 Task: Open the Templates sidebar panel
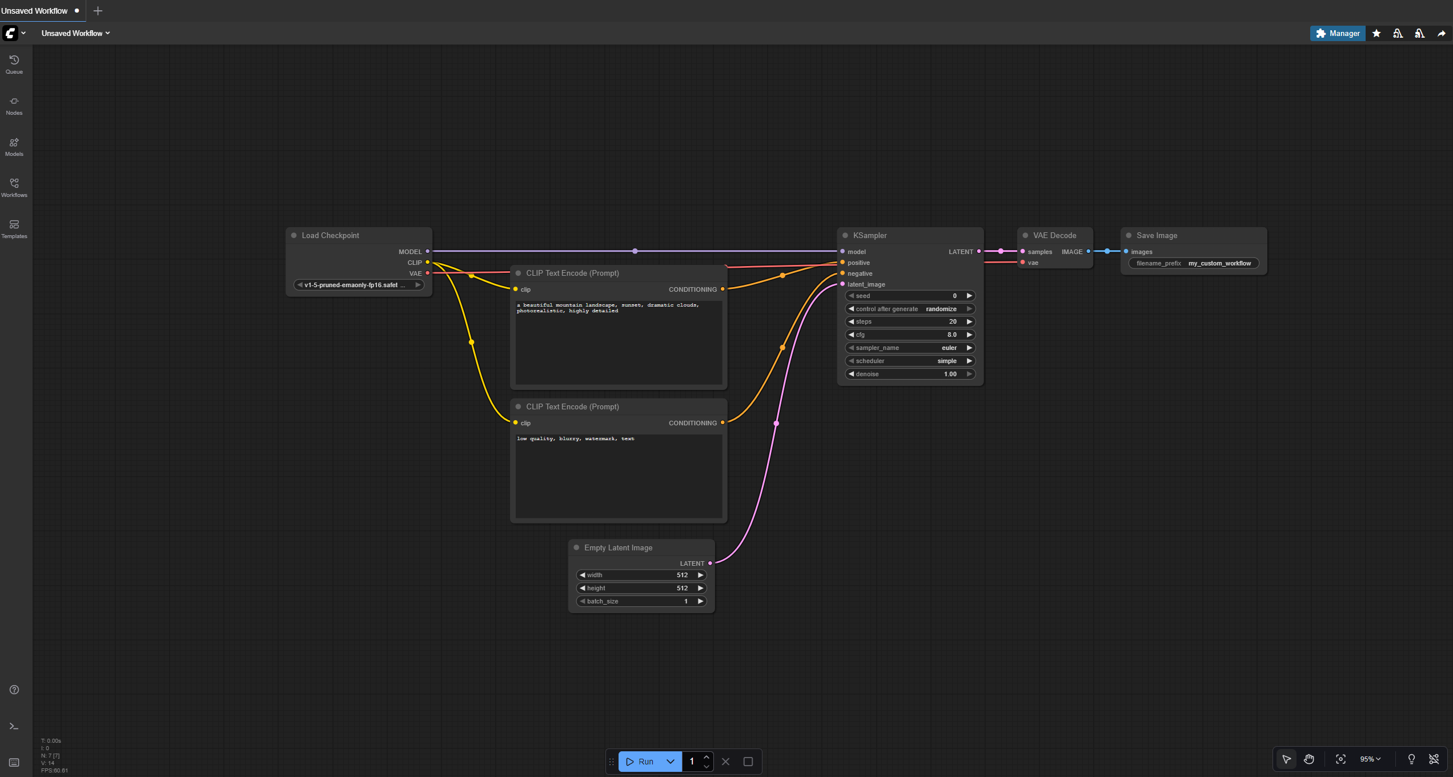14,229
